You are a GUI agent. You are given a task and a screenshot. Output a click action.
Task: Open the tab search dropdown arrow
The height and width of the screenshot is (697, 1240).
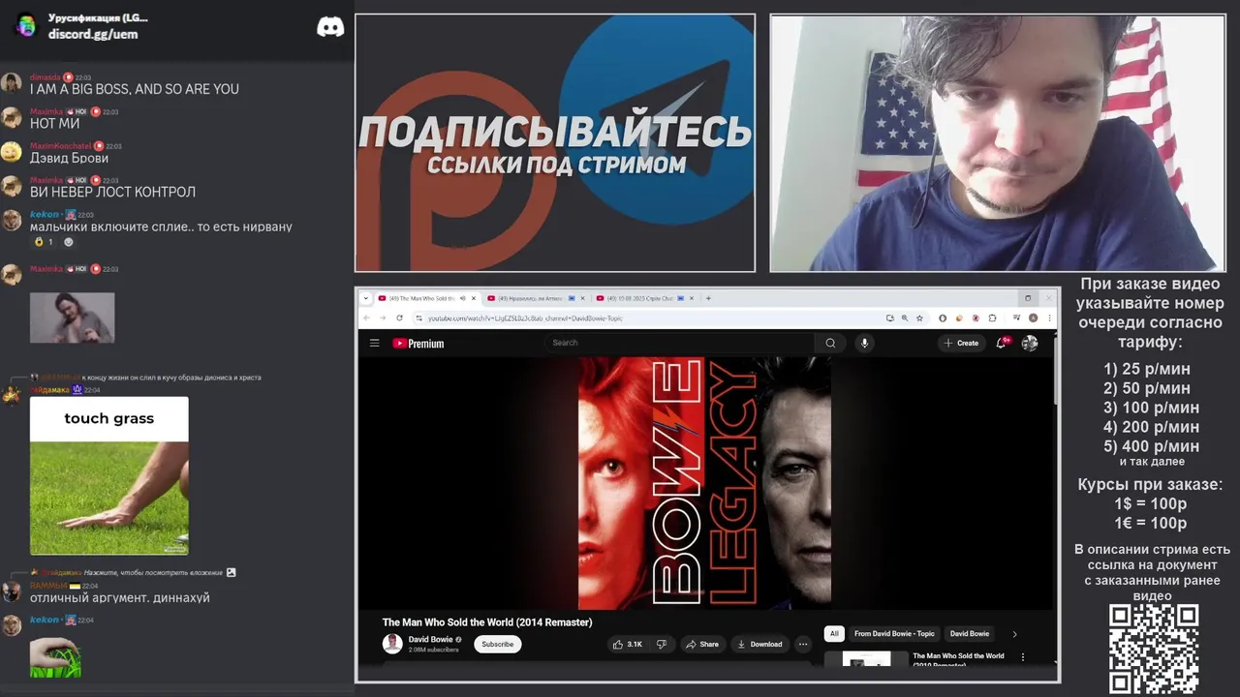(x=366, y=298)
